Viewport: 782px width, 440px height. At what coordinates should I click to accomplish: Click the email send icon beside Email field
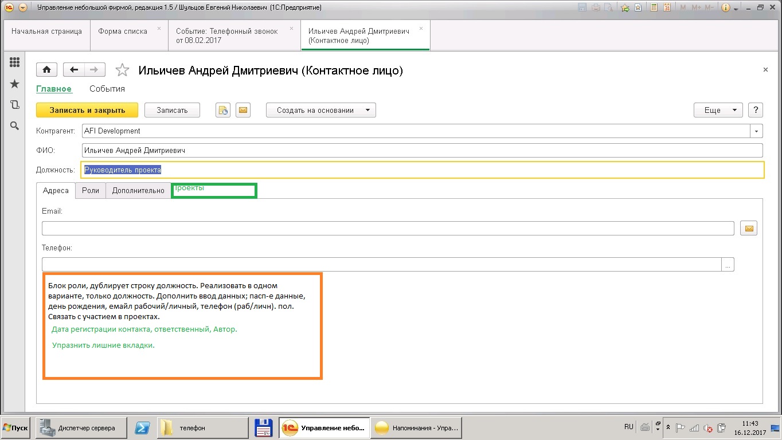[748, 228]
